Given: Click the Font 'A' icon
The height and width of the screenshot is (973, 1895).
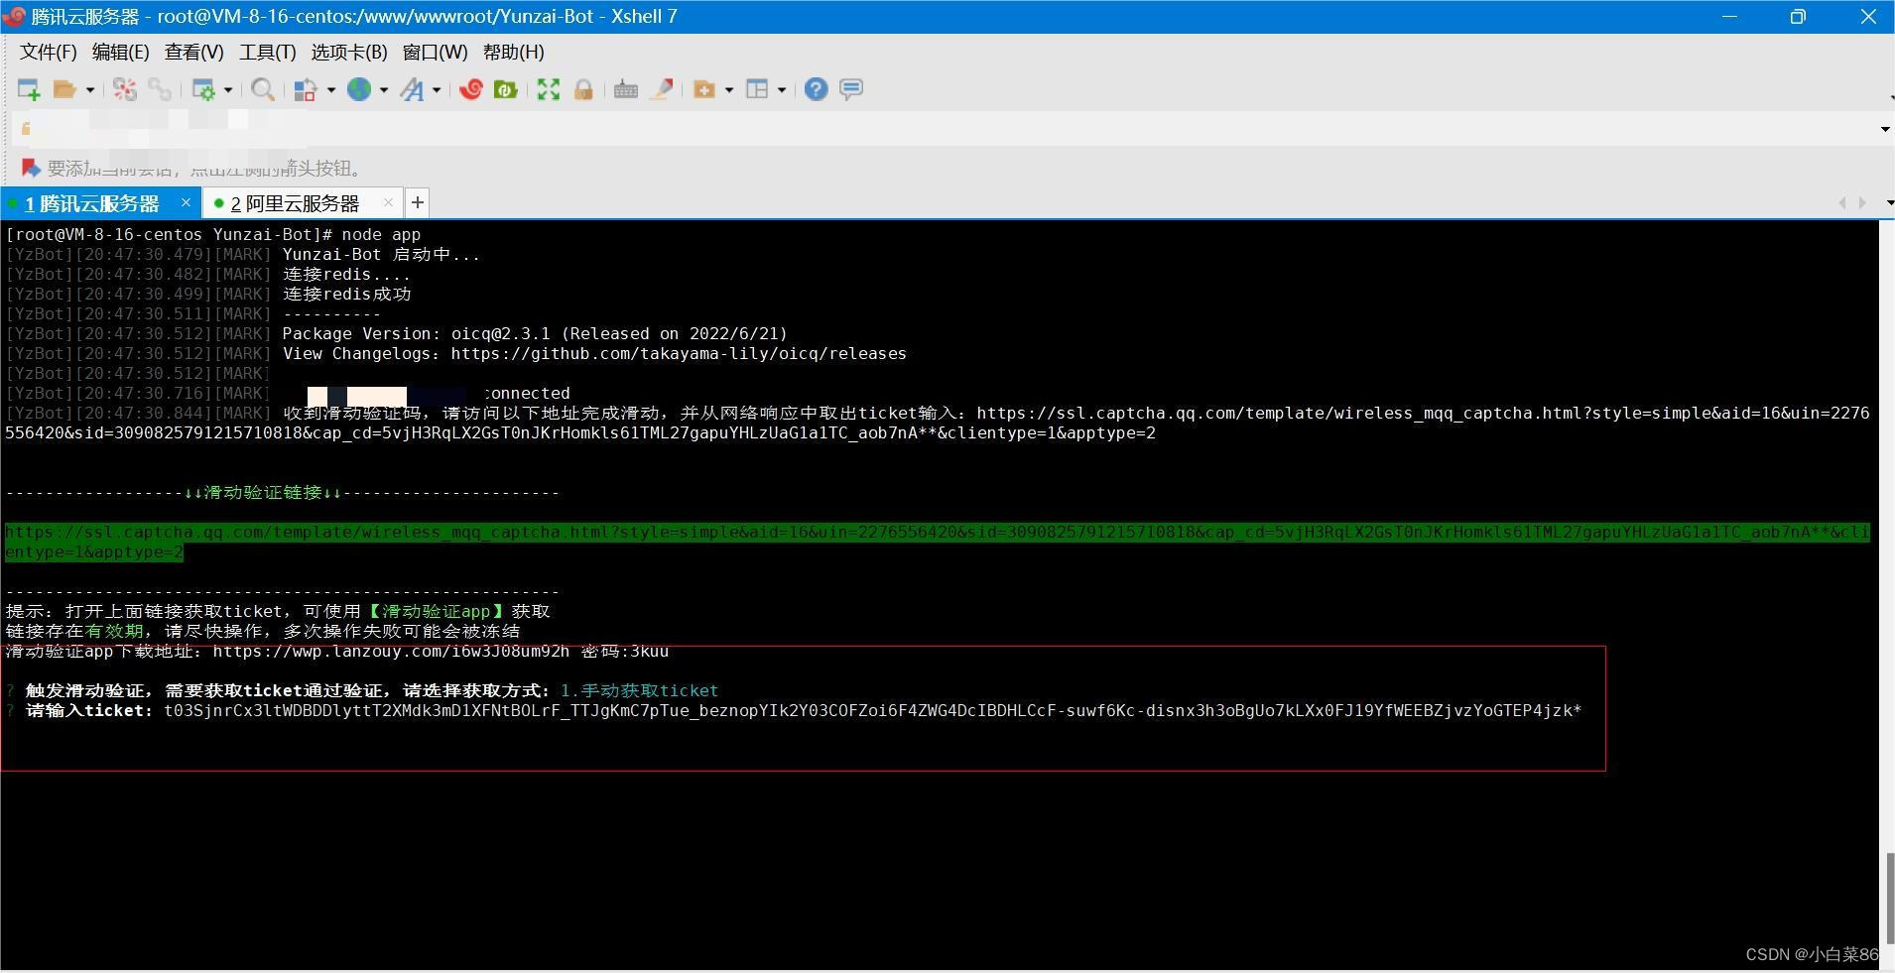Looking at the screenshot, I should click(x=412, y=89).
